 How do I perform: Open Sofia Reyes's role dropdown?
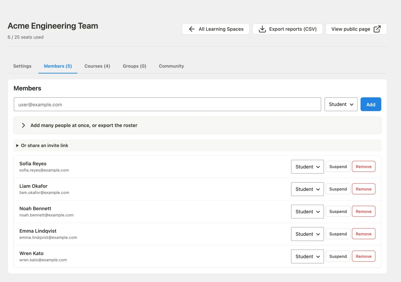point(307,167)
